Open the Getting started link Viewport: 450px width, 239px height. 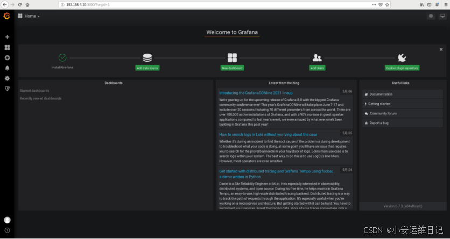click(x=402, y=104)
